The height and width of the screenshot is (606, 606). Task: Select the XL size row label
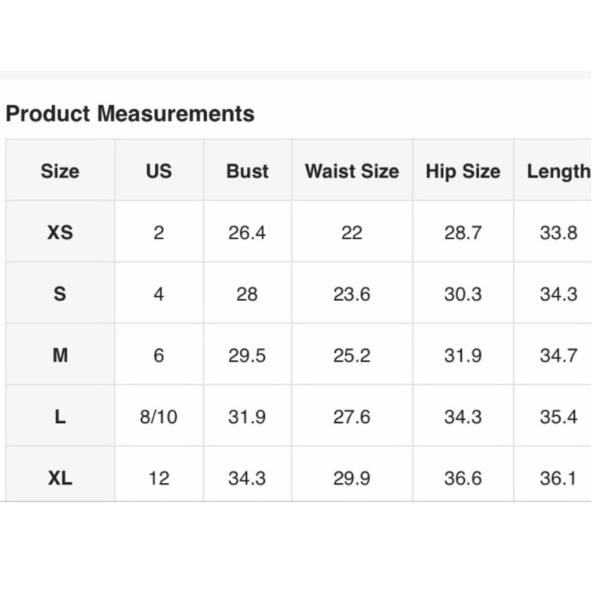coord(60,478)
